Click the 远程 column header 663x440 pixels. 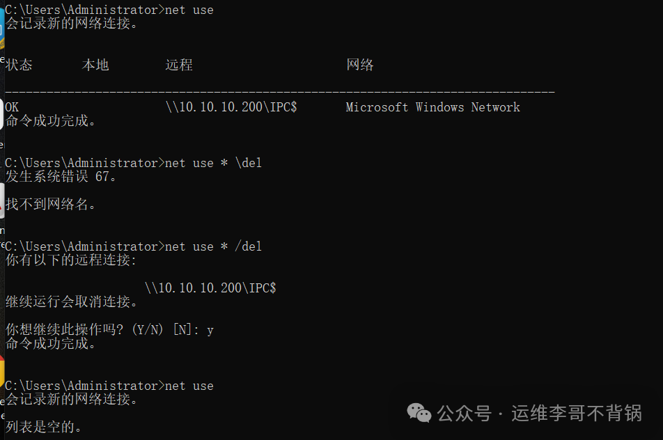coord(179,65)
